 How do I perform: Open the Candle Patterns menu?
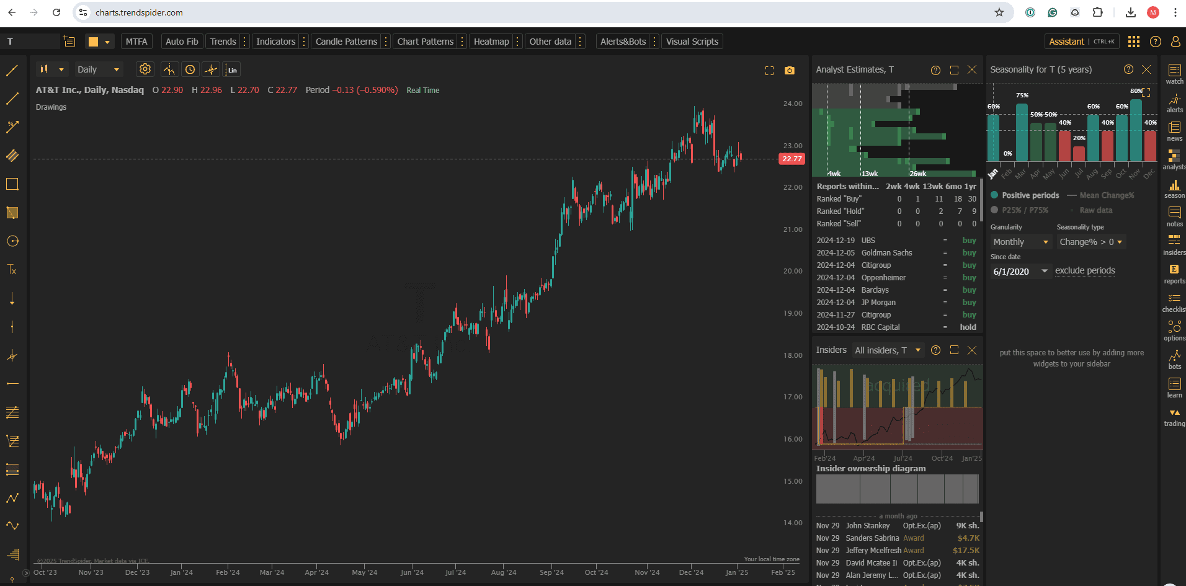pyautogui.click(x=346, y=41)
